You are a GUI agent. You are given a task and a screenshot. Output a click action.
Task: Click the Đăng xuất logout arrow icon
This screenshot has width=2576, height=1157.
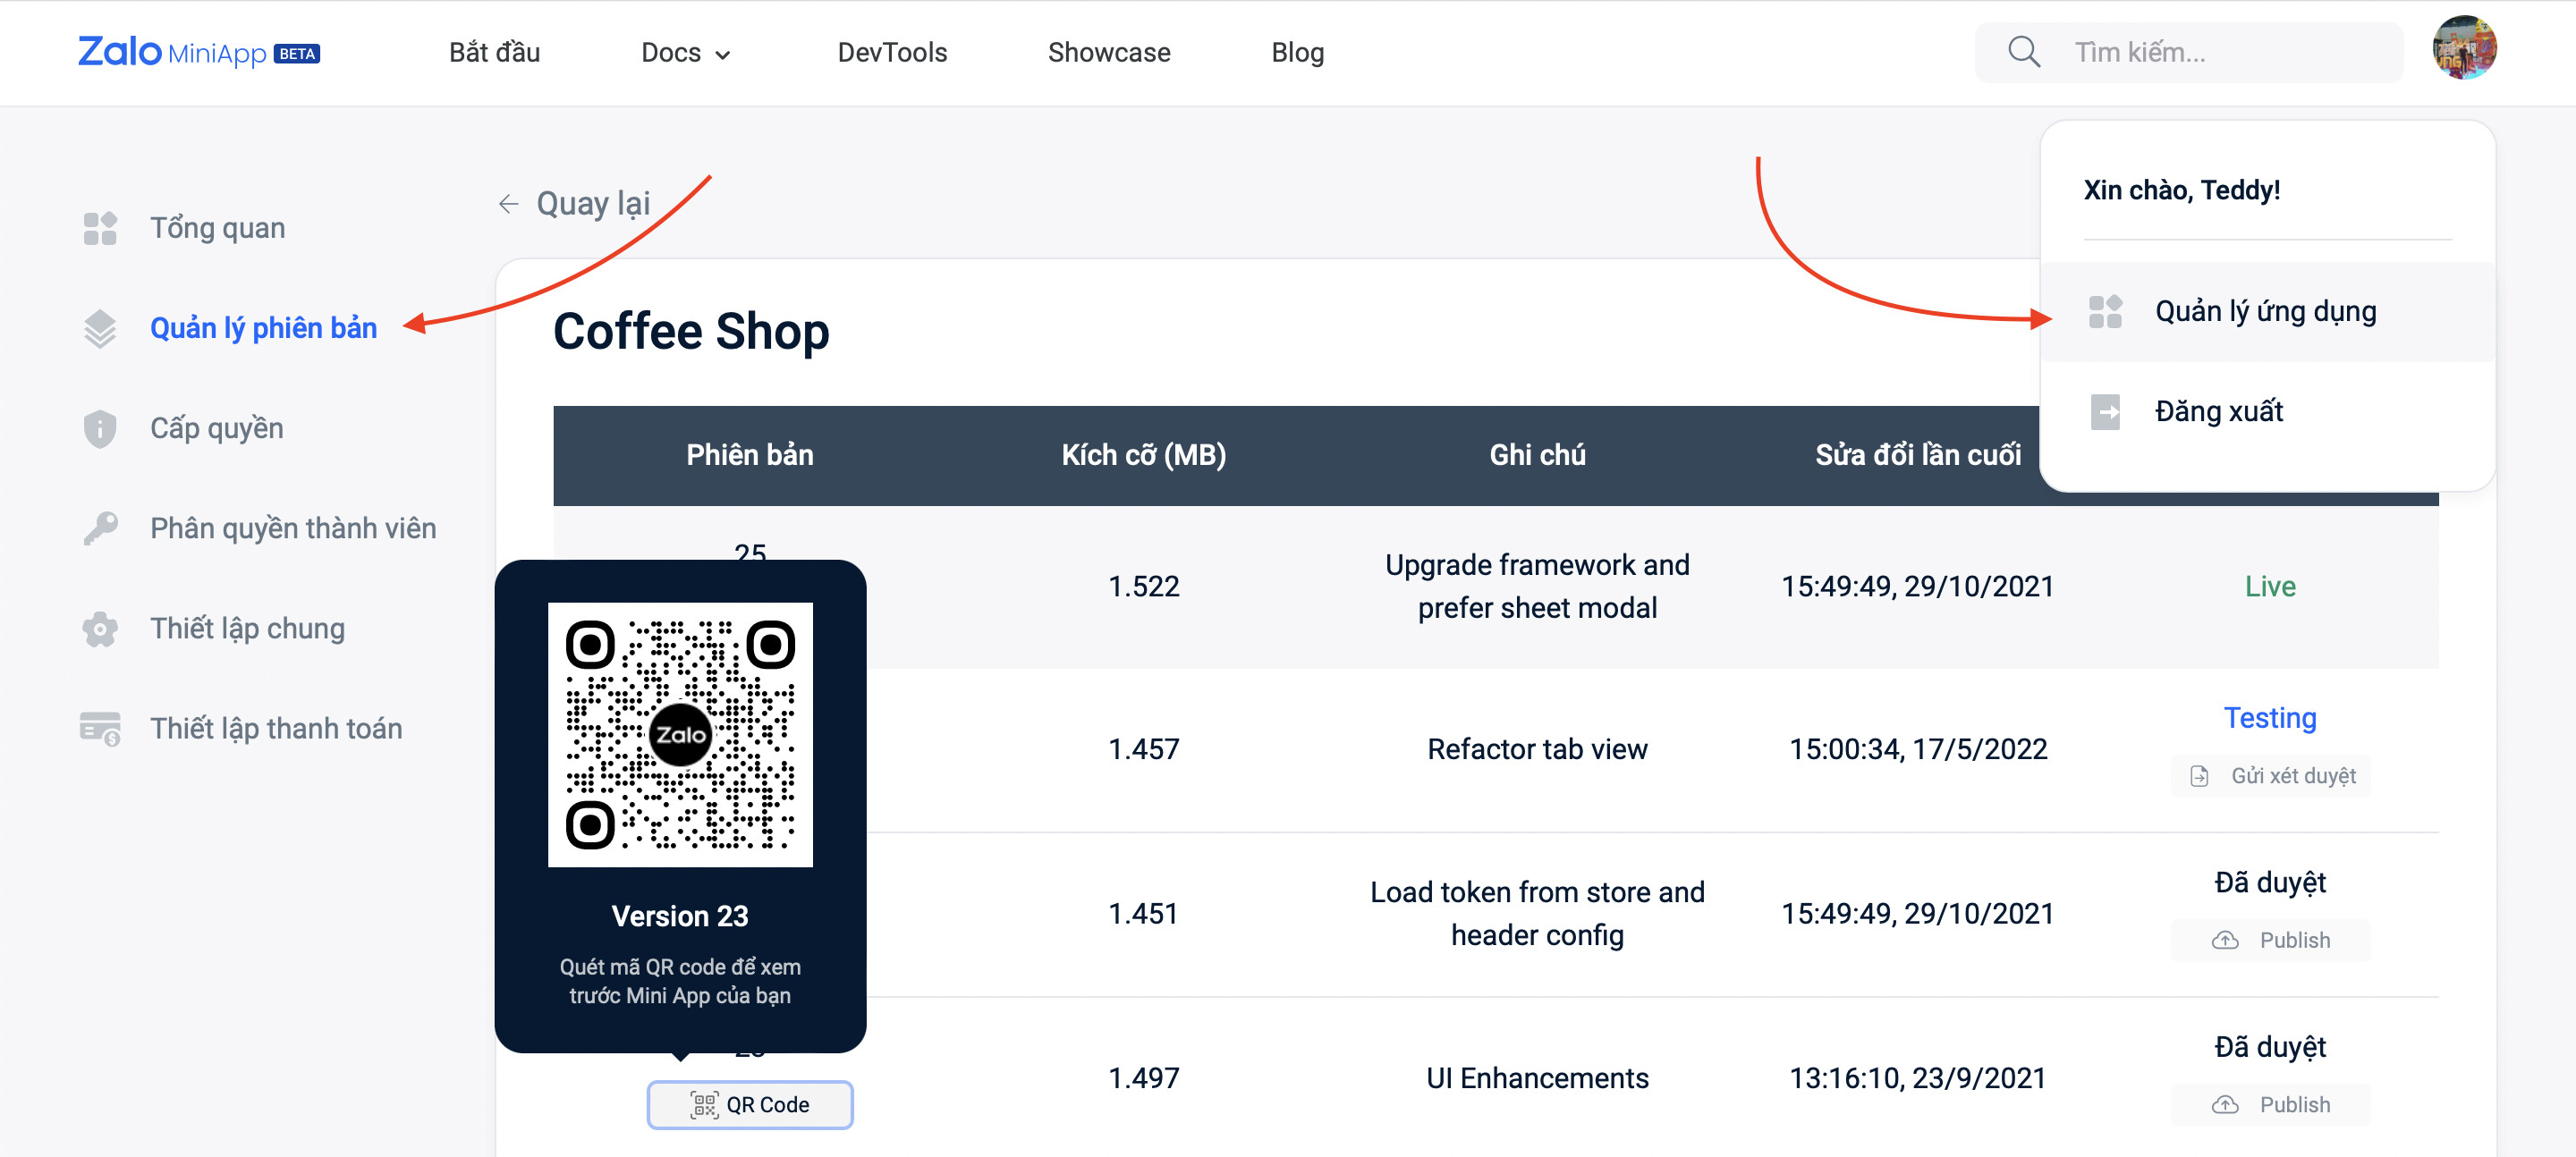coord(2107,411)
